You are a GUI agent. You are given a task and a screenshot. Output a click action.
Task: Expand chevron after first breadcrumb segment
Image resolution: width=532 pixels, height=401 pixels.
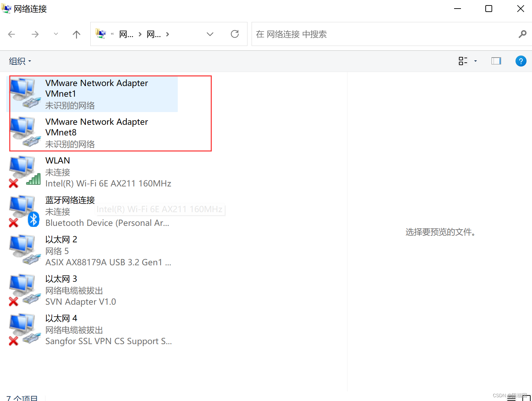tap(140, 34)
